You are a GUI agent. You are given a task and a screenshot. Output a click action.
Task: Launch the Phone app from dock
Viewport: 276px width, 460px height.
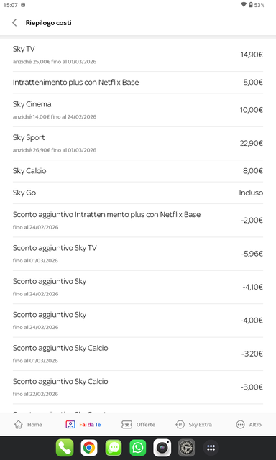click(x=65, y=448)
